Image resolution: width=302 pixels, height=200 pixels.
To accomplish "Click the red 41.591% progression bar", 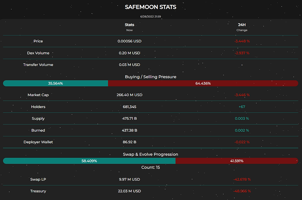I will pyautogui.click(x=237, y=161).
